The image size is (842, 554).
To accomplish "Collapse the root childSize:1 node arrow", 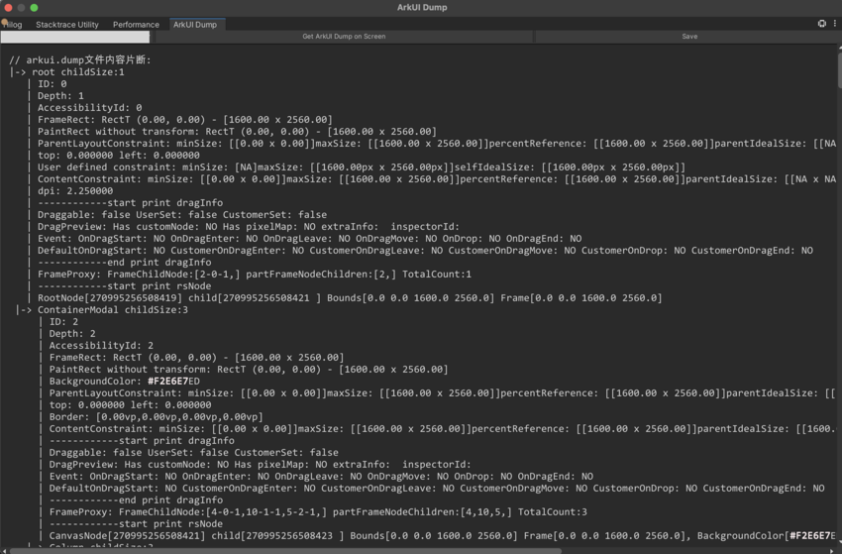I will 17,72.
